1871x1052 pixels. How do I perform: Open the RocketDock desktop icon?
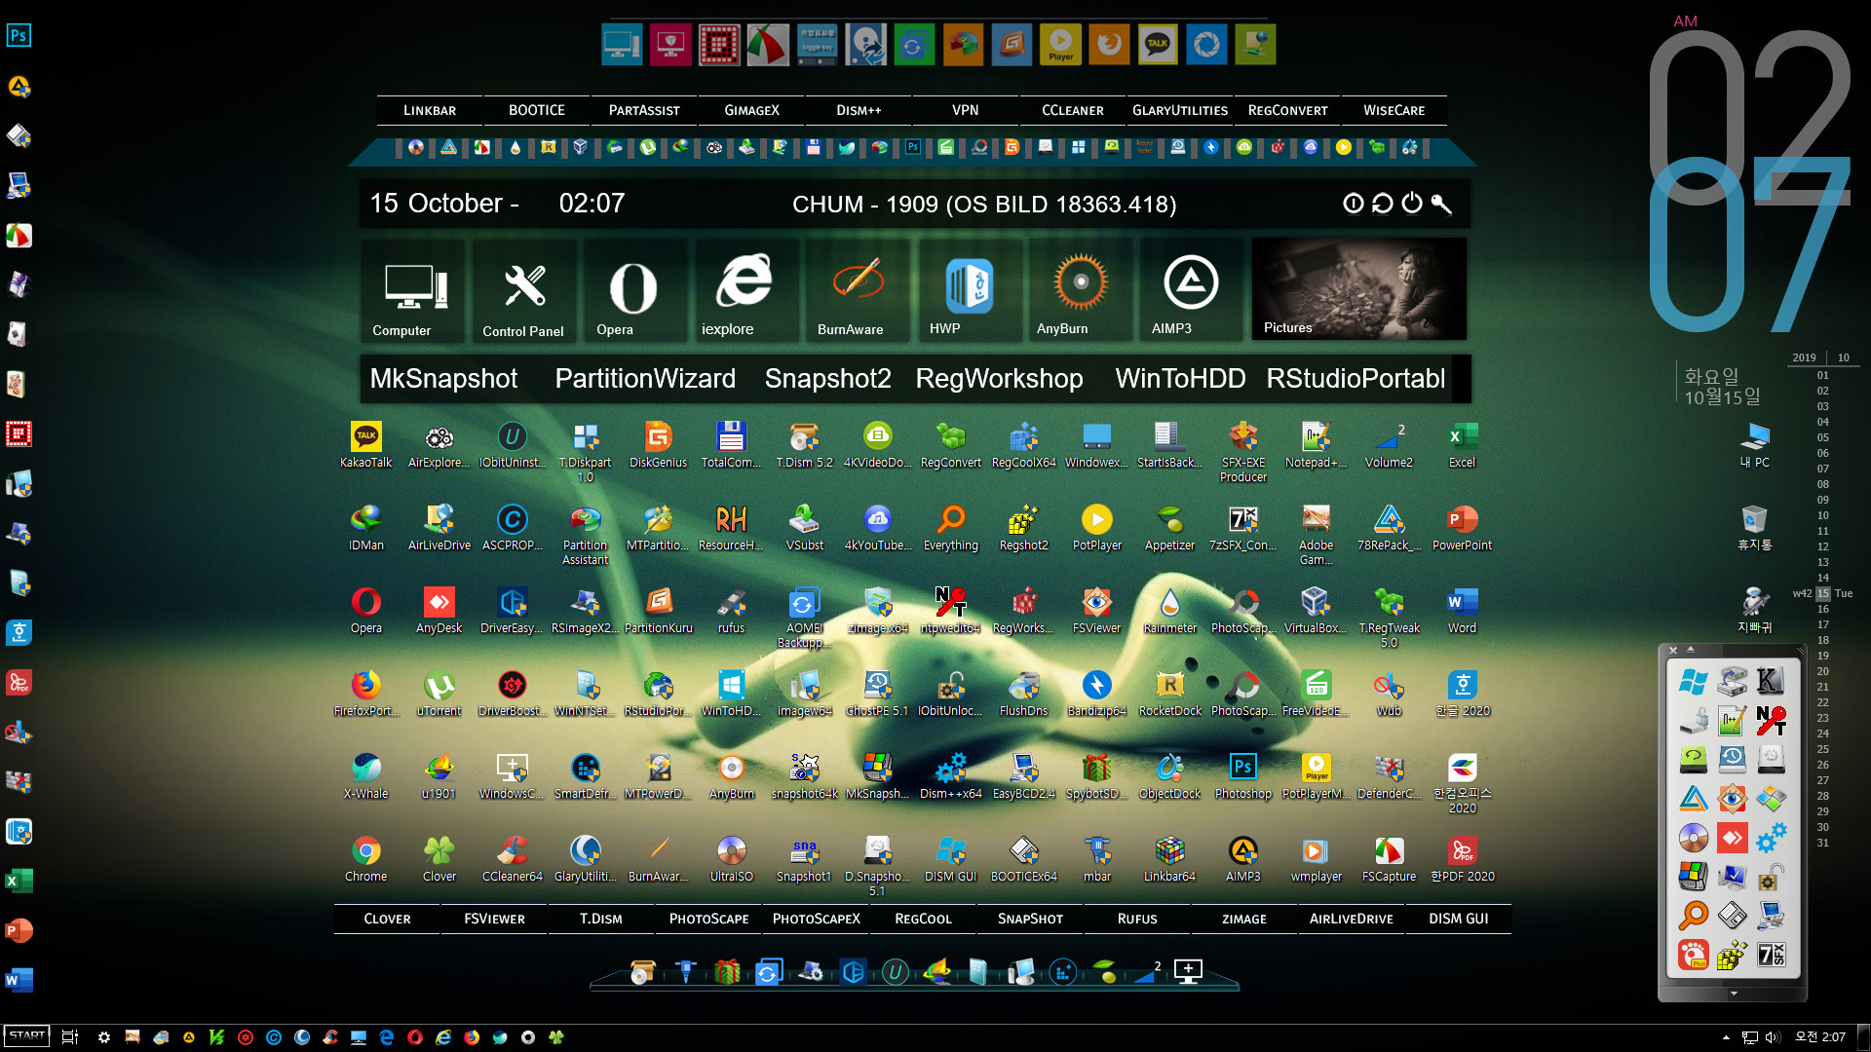point(1169,694)
